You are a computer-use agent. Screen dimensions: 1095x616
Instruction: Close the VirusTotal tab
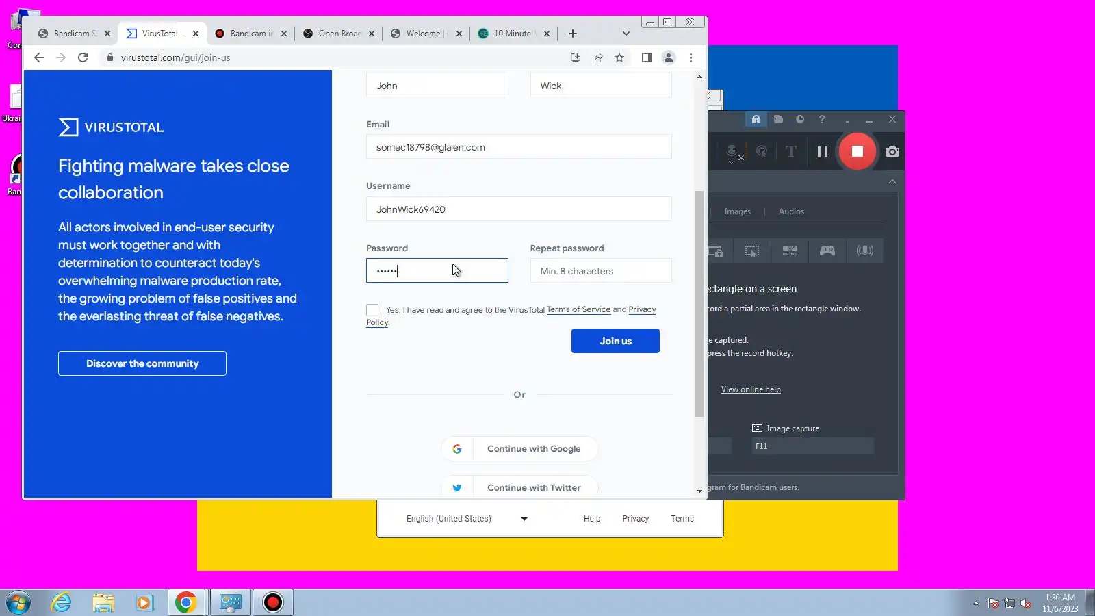click(196, 34)
